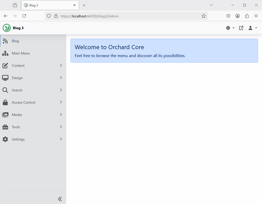Viewport: 262px width, 204px height.
Task: Expand the Search menu chevron
Action: (61, 90)
